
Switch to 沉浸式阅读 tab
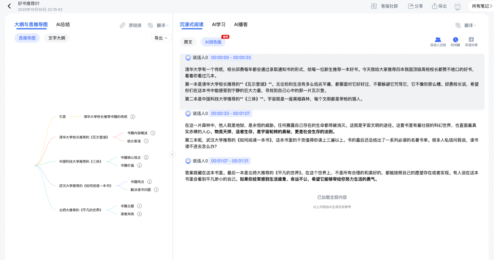click(x=192, y=25)
